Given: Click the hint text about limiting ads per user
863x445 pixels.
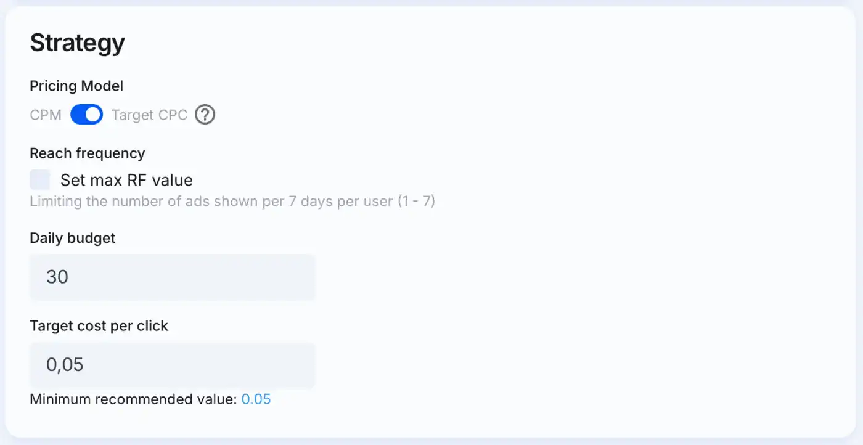Looking at the screenshot, I should pos(232,202).
